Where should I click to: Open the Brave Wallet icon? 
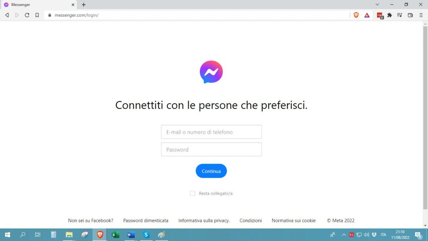point(410,15)
